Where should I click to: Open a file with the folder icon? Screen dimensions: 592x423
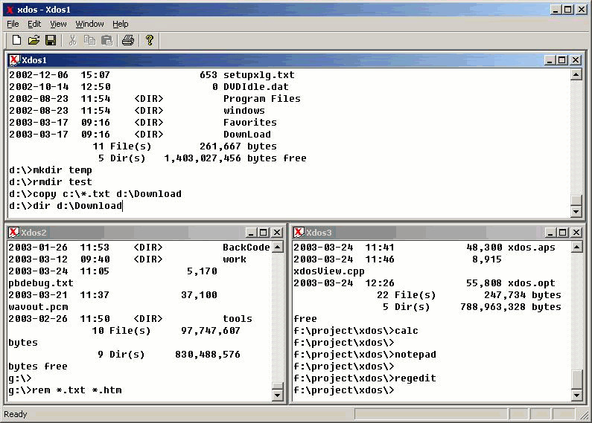pos(34,40)
